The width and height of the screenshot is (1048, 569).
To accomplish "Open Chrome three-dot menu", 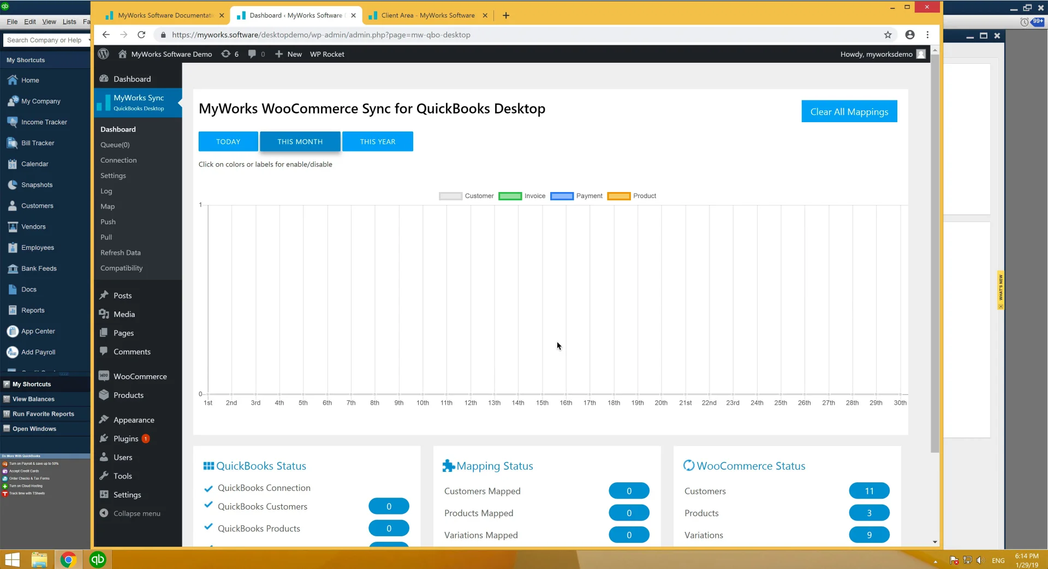I will (x=927, y=34).
